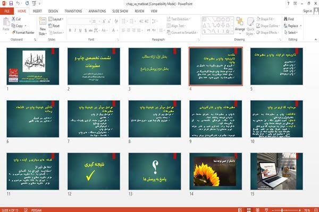The width and height of the screenshot is (319, 212).
Task: Select slide 12 thumbnail with check mark
Action: point(94,171)
